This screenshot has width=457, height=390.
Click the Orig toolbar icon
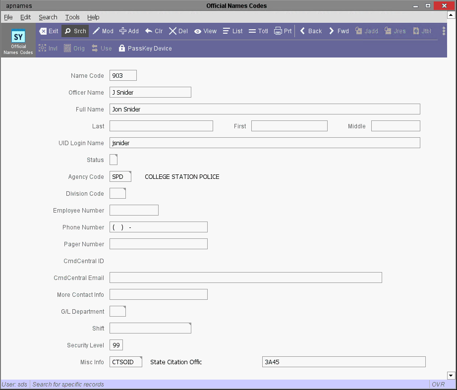coord(74,49)
